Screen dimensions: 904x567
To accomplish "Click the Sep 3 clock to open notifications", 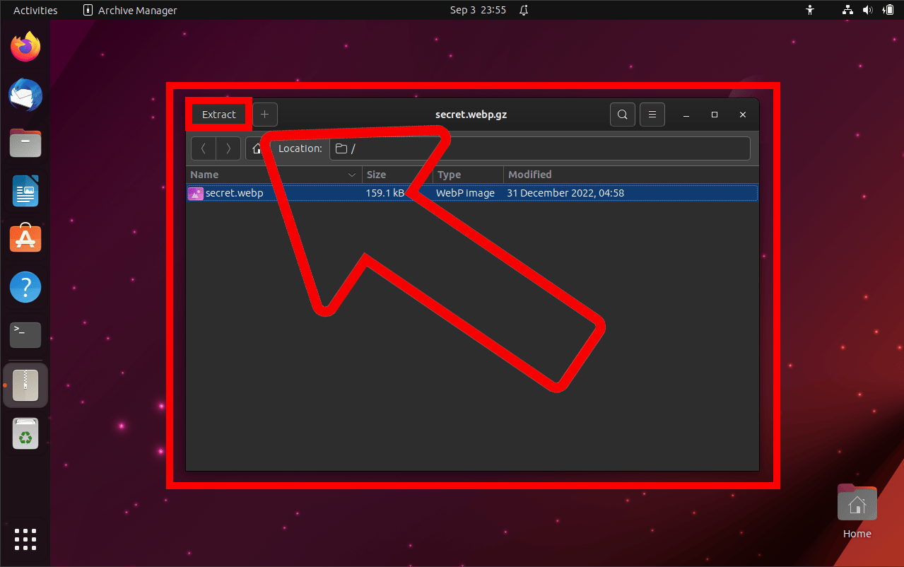I will 478,10.
